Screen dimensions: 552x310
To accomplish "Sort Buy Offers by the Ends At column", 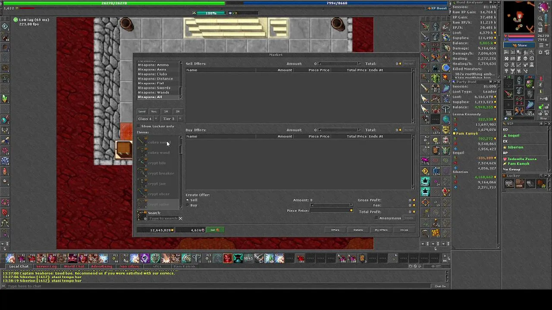I will (389, 136).
